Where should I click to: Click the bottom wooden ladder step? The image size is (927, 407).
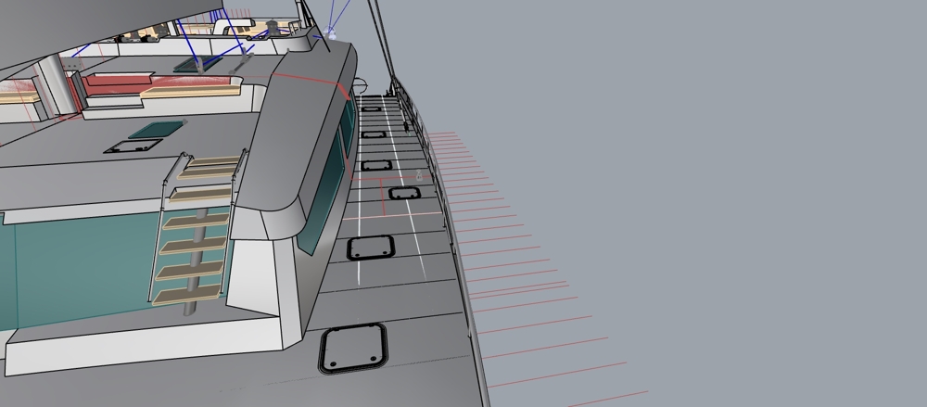coord(186,295)
